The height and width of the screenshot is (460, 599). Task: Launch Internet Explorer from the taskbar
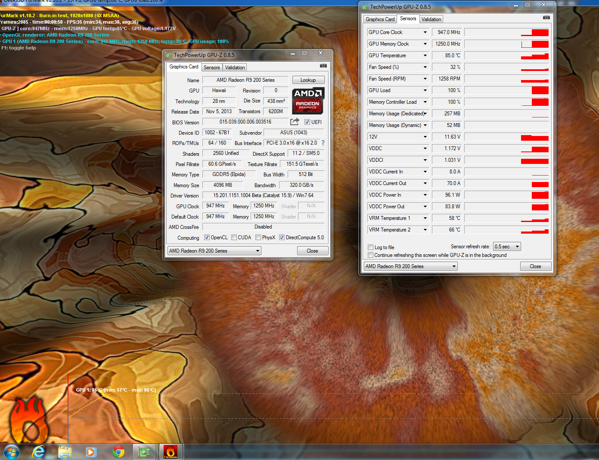[39, 452]
